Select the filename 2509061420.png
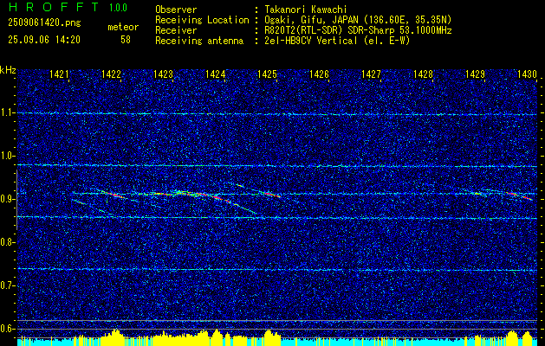This screenshot has width=545, height=346. [44, 23]
